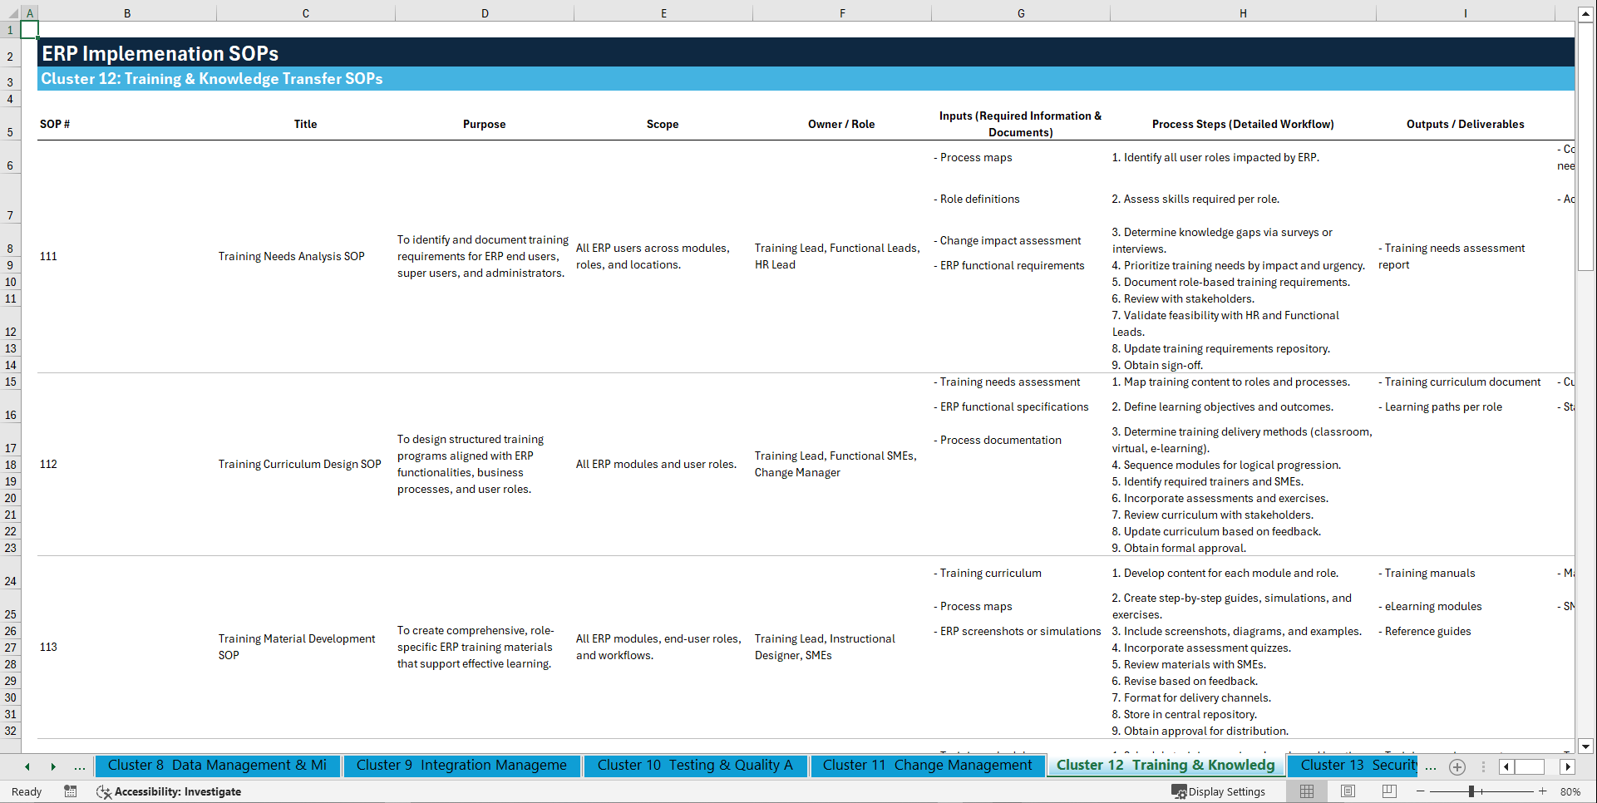Start macro recording via status bar icon

[71, 791]
